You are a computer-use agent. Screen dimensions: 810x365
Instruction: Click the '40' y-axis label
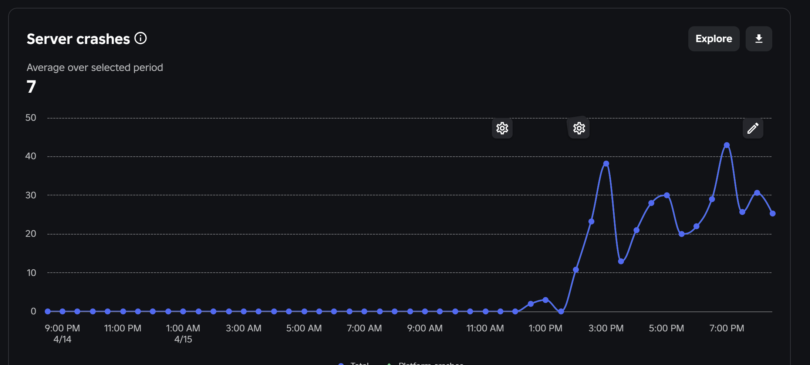[31, 156]
